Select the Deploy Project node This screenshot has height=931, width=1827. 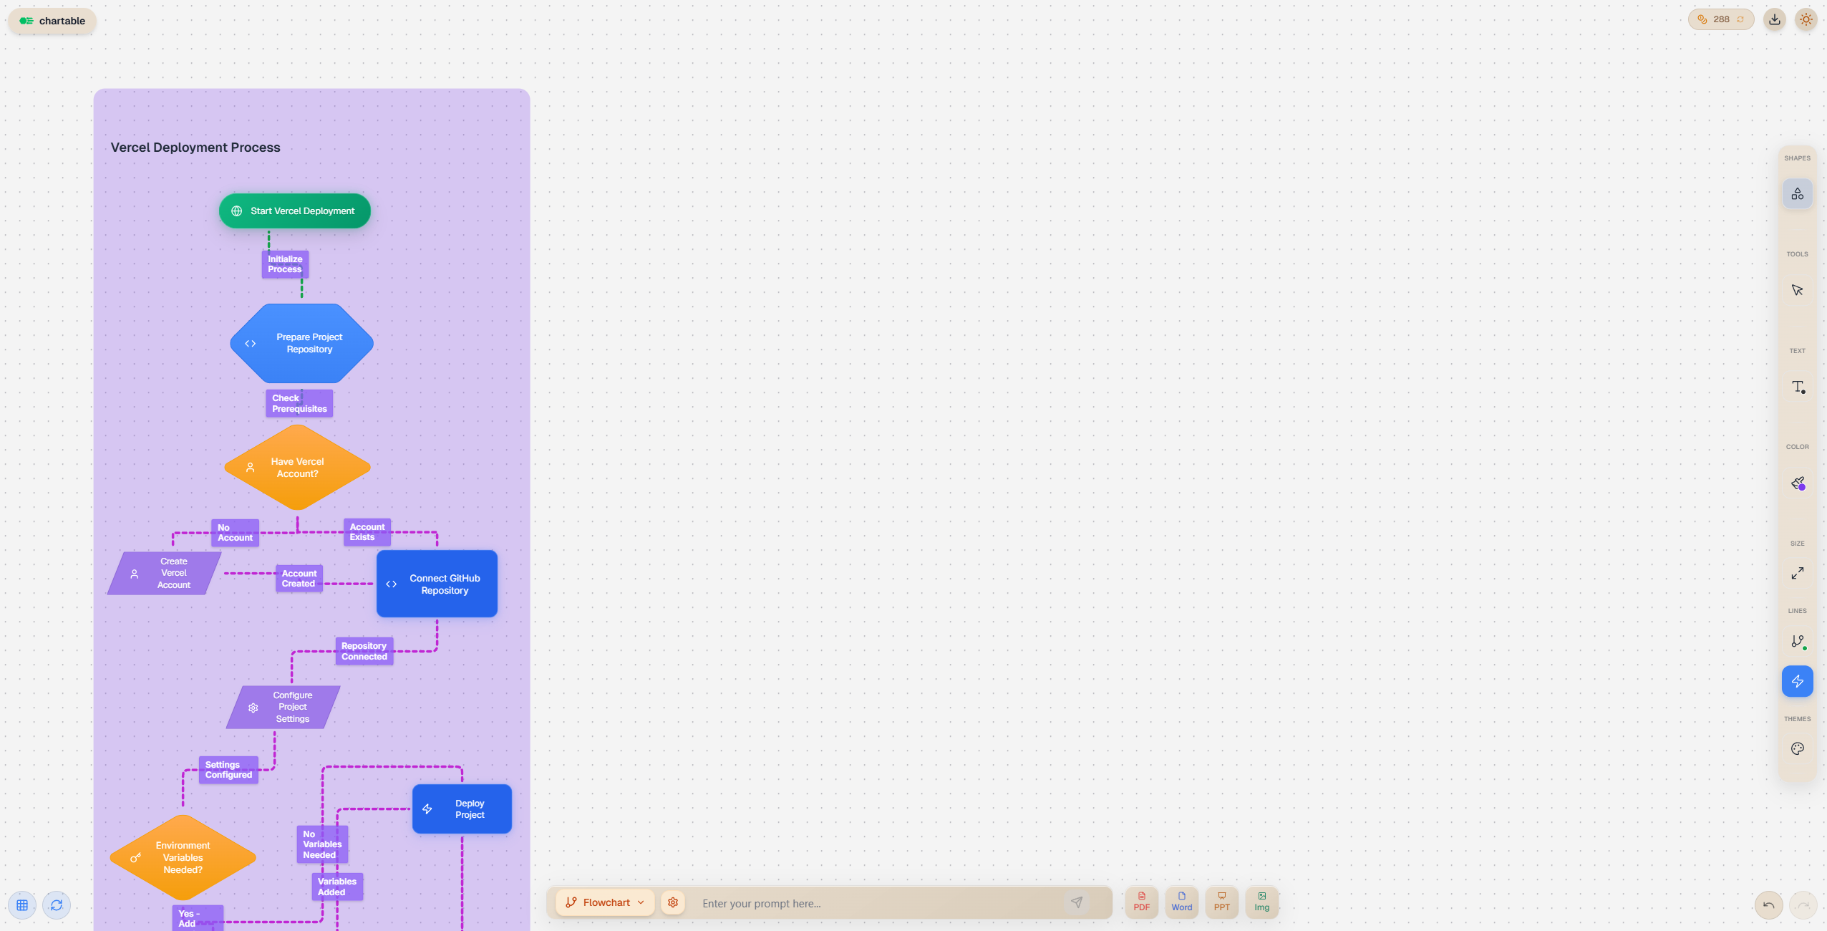462,809
